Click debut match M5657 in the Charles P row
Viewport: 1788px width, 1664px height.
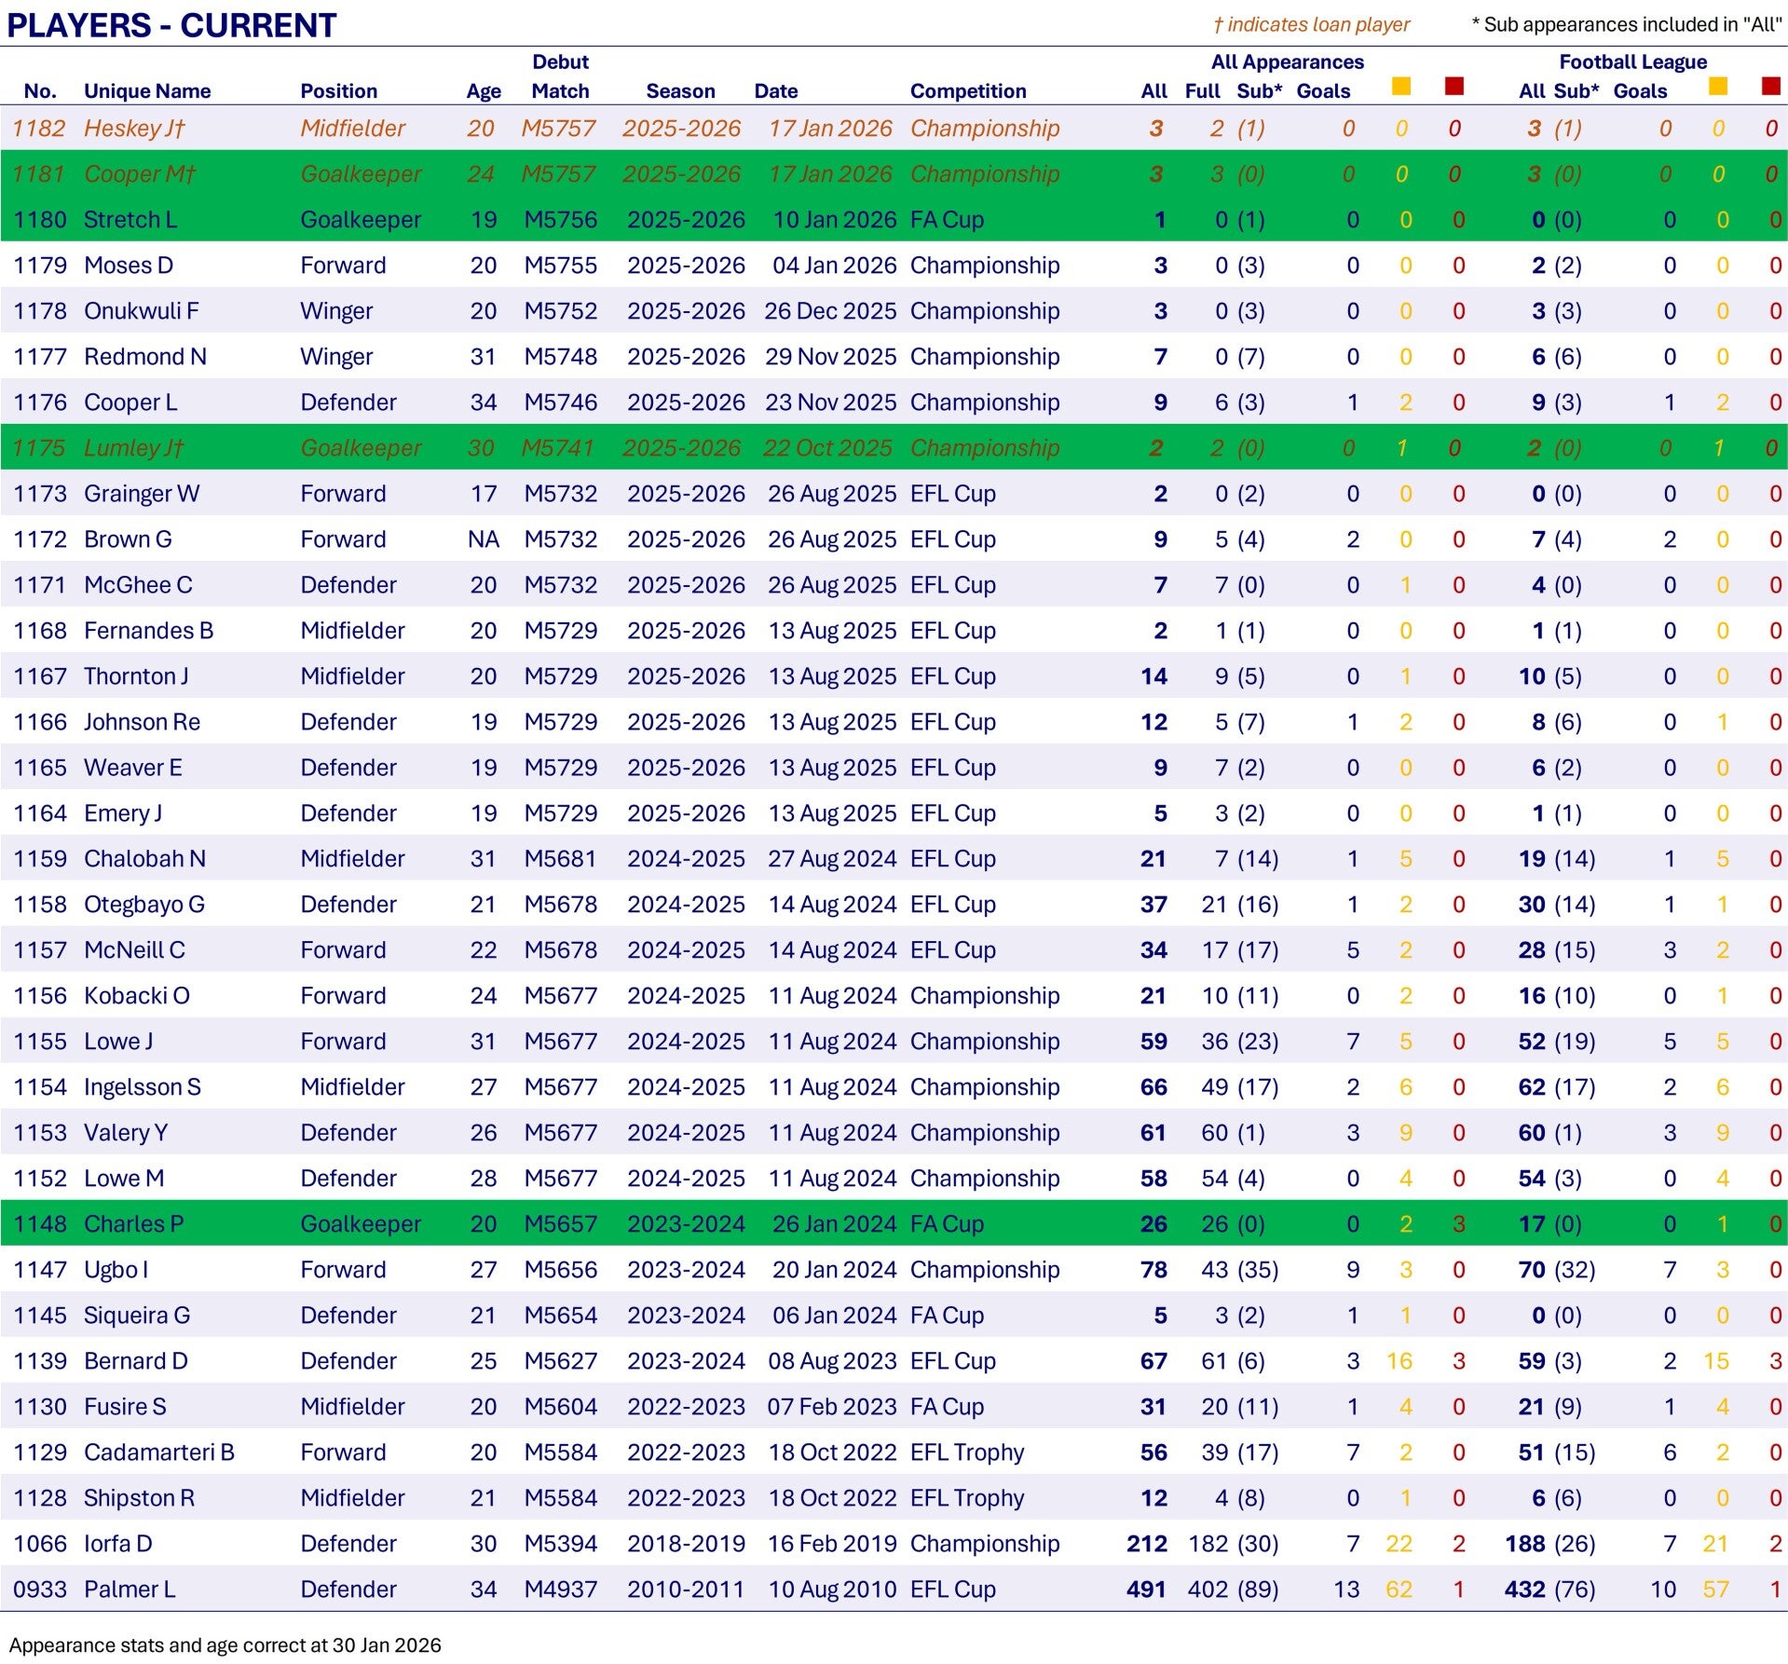[x=560, y=1224]
